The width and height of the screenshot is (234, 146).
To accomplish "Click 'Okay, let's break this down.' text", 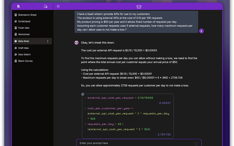I will pyautogui.click(x=98, y=43).
